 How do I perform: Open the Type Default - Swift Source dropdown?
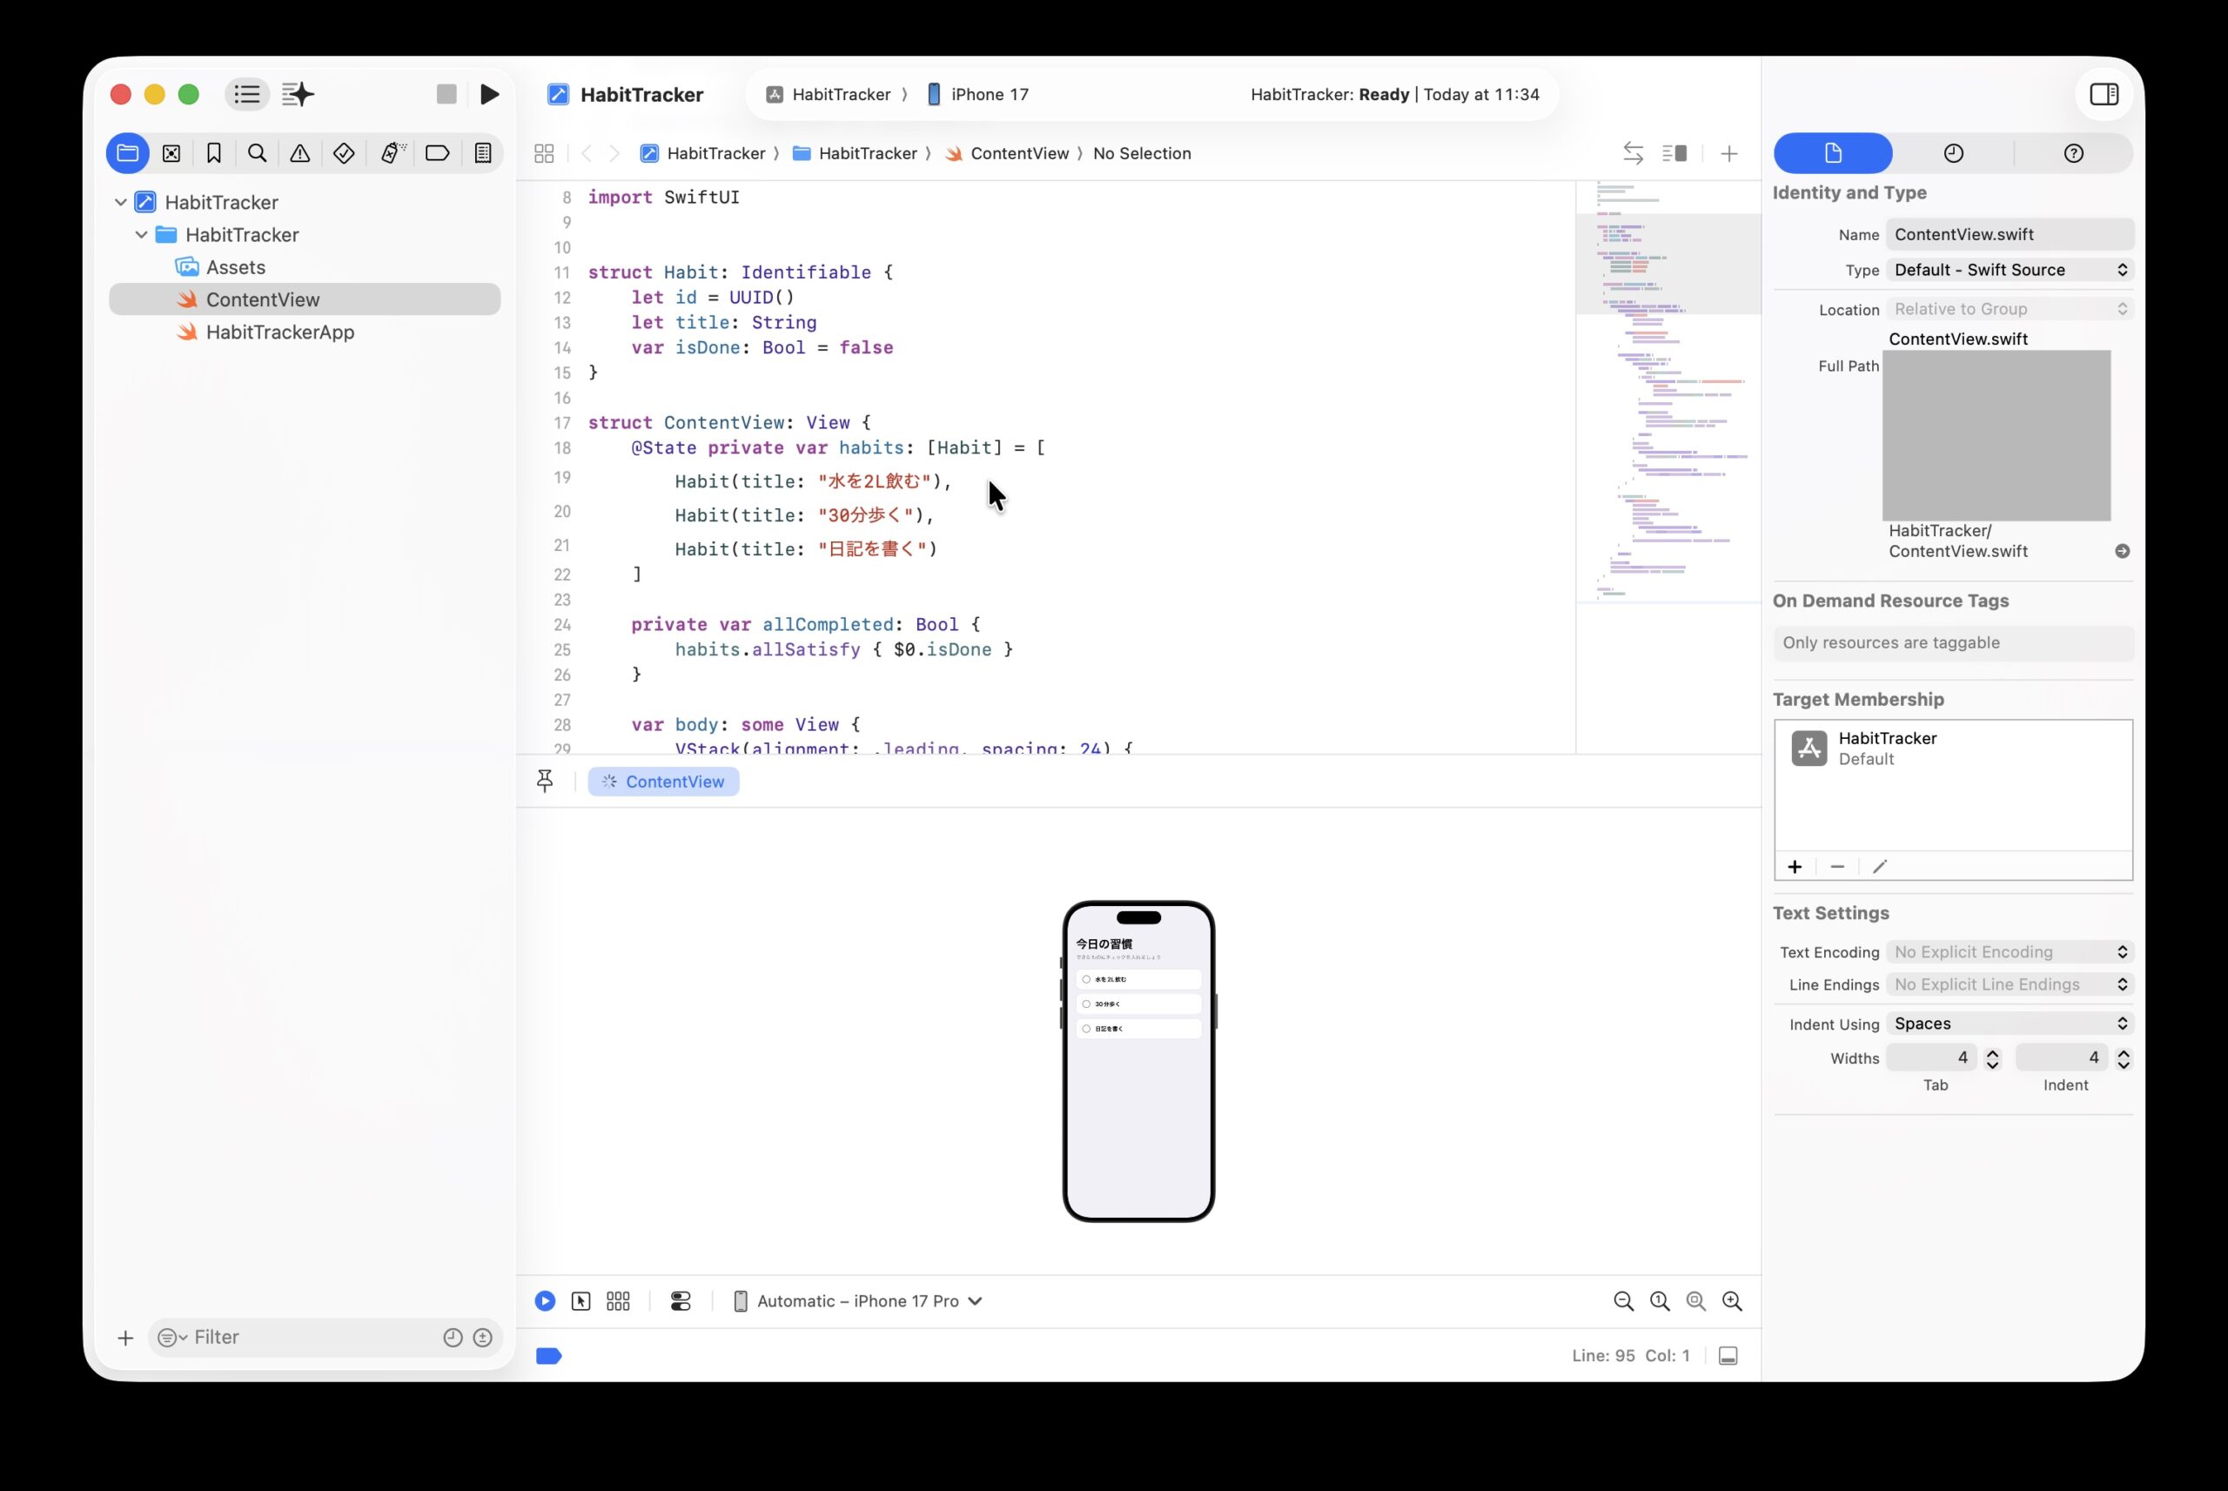(x=2010, y=270)
